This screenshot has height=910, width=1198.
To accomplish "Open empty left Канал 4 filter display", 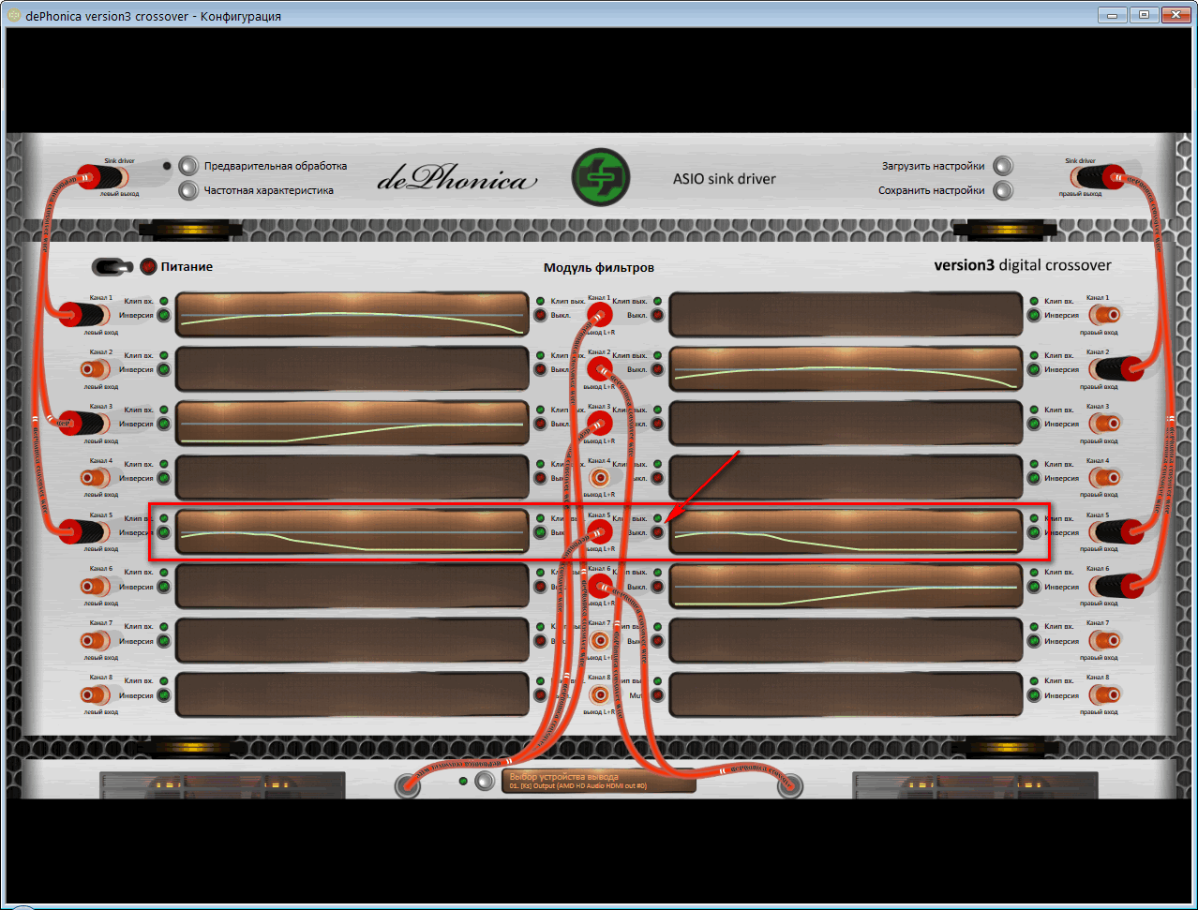I will coord(352,478).
